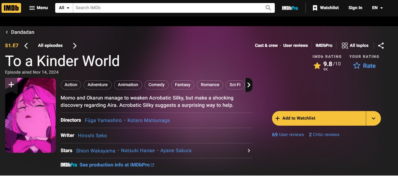This screenshot has width=398, height=178.
Task: Click the Search IMDb input field
Action: (x=168, y=8)
